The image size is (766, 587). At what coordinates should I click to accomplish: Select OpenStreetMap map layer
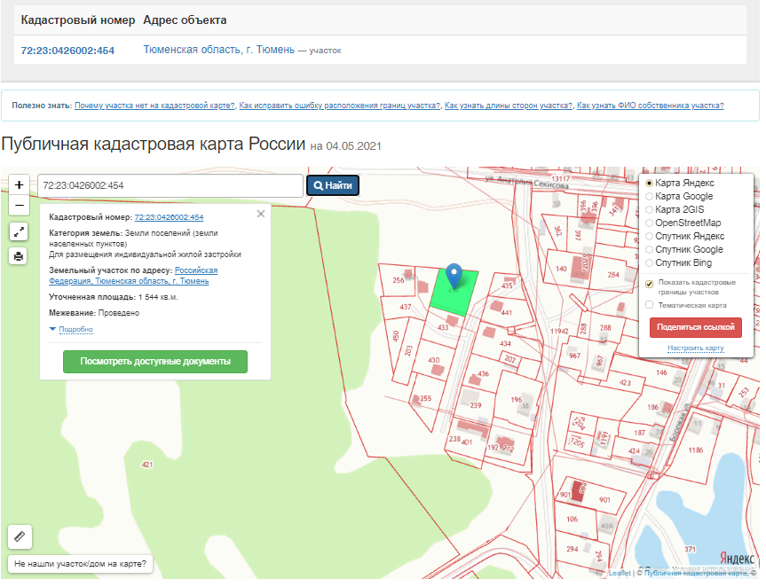(649, 223)
